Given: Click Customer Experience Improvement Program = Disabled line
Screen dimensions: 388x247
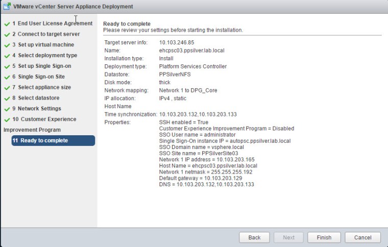Looking at the screenshot, I should click(x=226, y=128).
